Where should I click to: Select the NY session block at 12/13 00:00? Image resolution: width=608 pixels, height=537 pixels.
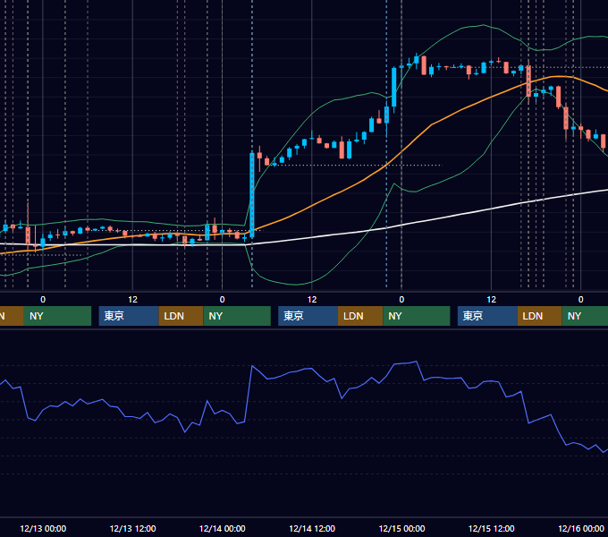(57, 316)
